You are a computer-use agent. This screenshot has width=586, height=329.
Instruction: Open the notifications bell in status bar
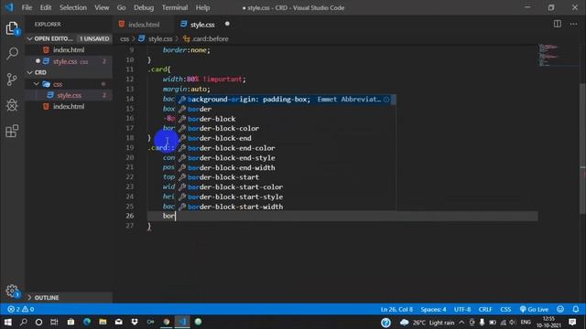pyautogui.click(x=576, y=309)
